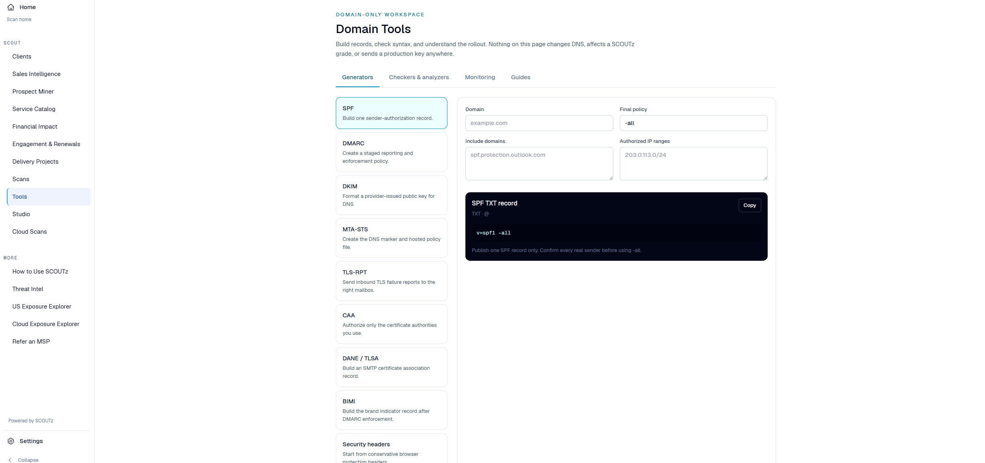Go to Prospect Miner
985x463 pixels.
pos(49,92)
